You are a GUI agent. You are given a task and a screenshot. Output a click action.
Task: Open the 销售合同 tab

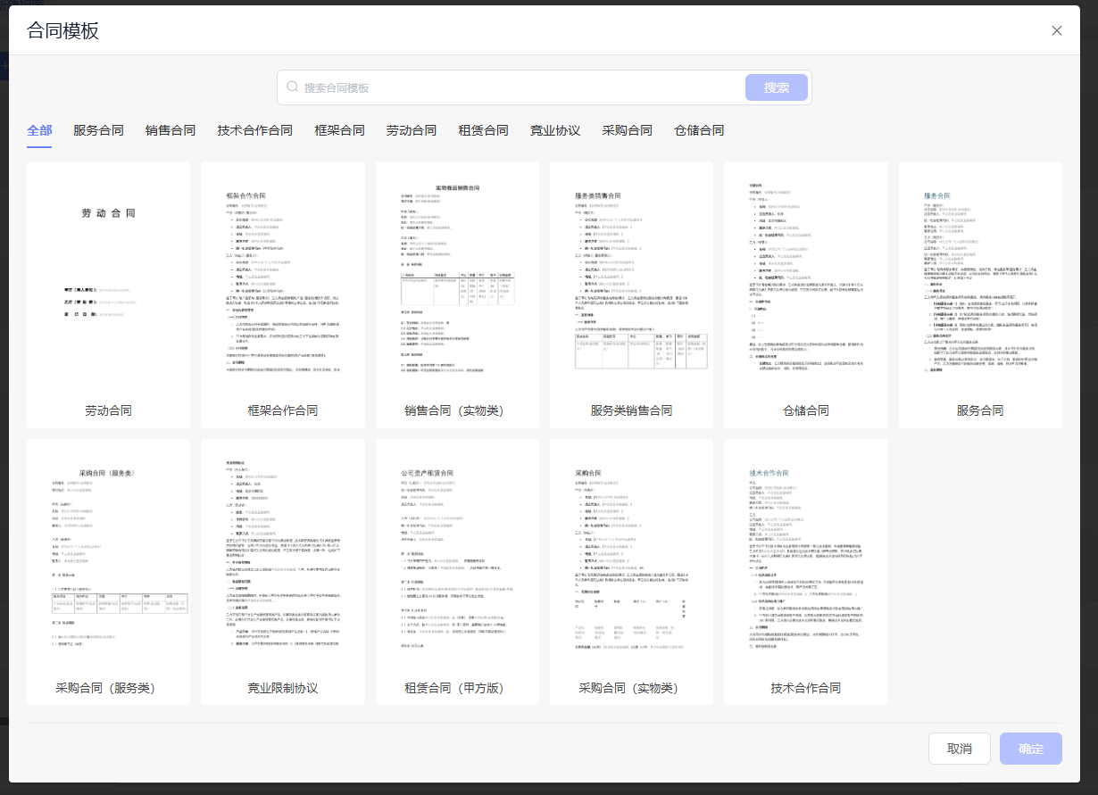[x=171, y=130]
